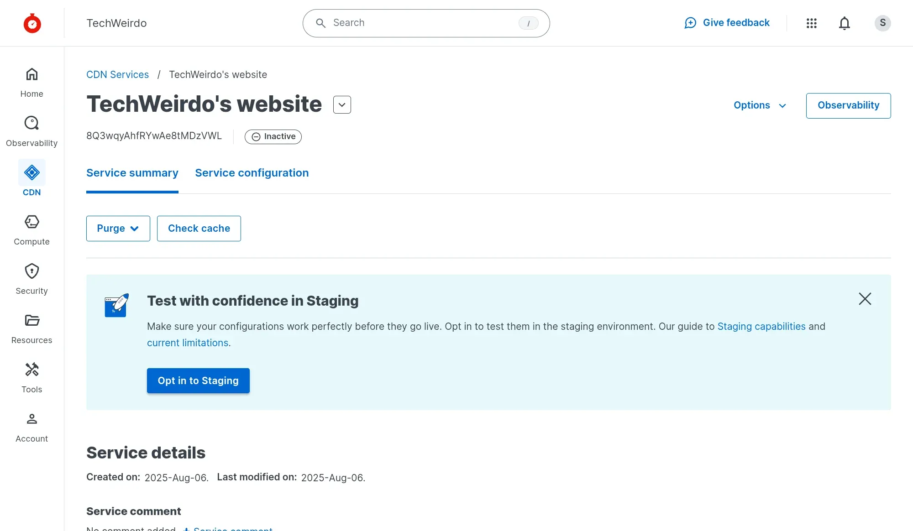Click the TechWeirdo's website page title

click(204, 104)
